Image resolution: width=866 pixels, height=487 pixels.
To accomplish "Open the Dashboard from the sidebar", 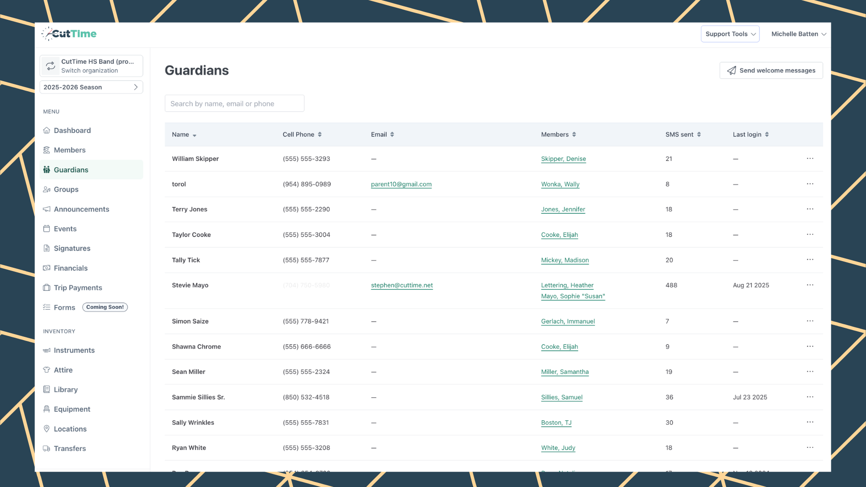I will coord(72,130).
